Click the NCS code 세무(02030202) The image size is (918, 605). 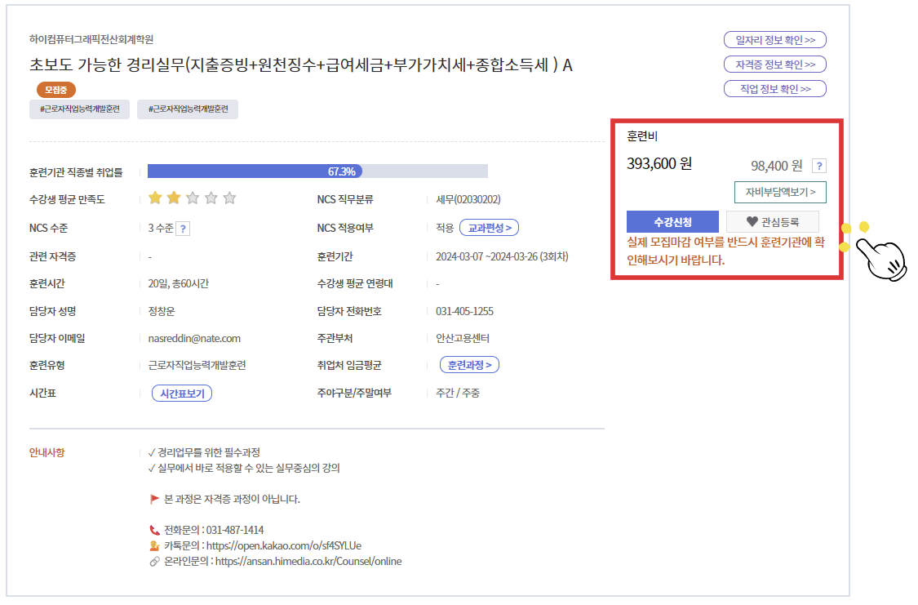(468, 200)
